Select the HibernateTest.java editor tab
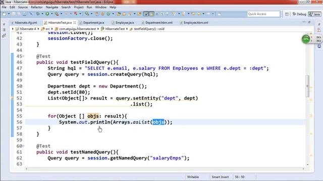The image size is (323, 181). [x=60, y=23]
